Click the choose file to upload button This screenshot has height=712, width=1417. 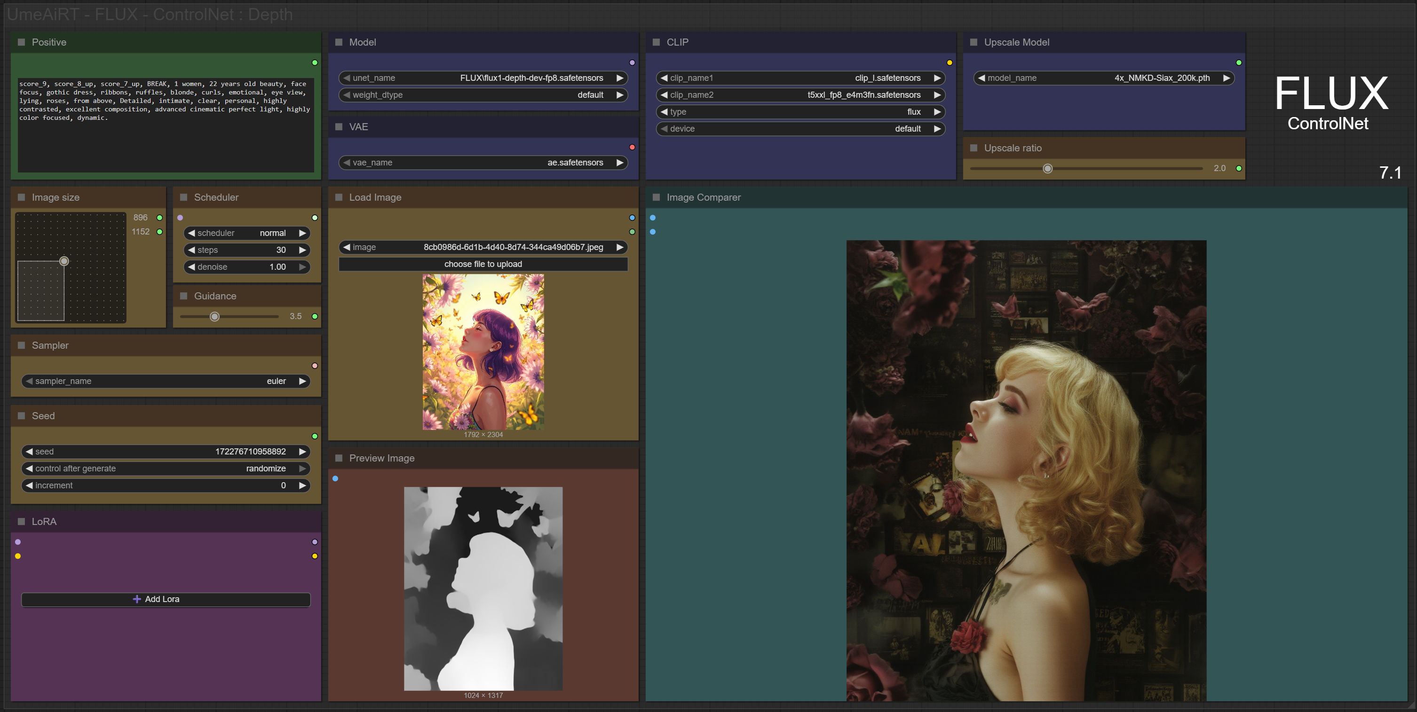[x=483, y=265]
